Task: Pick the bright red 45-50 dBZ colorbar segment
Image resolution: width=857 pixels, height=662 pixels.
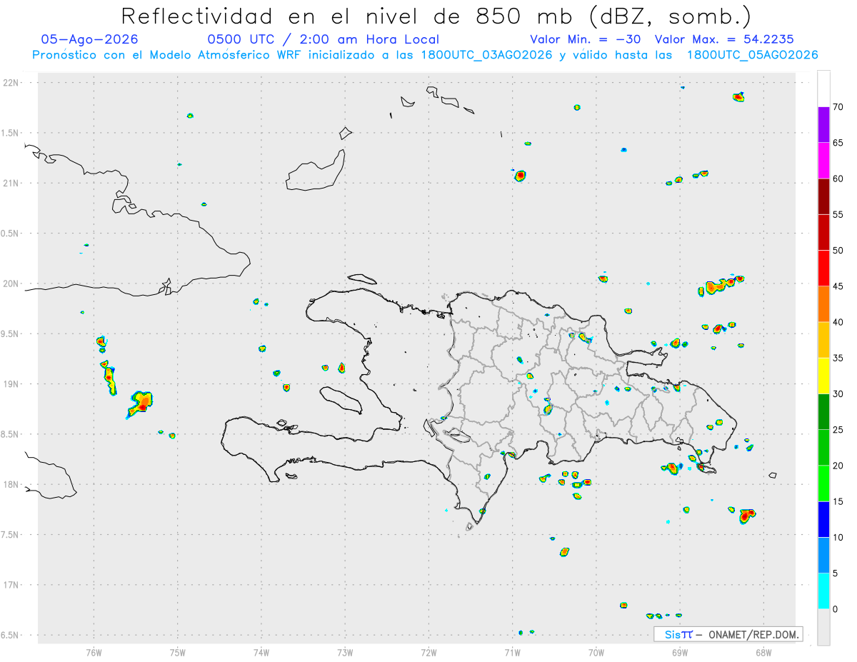Action: point(823,269)
